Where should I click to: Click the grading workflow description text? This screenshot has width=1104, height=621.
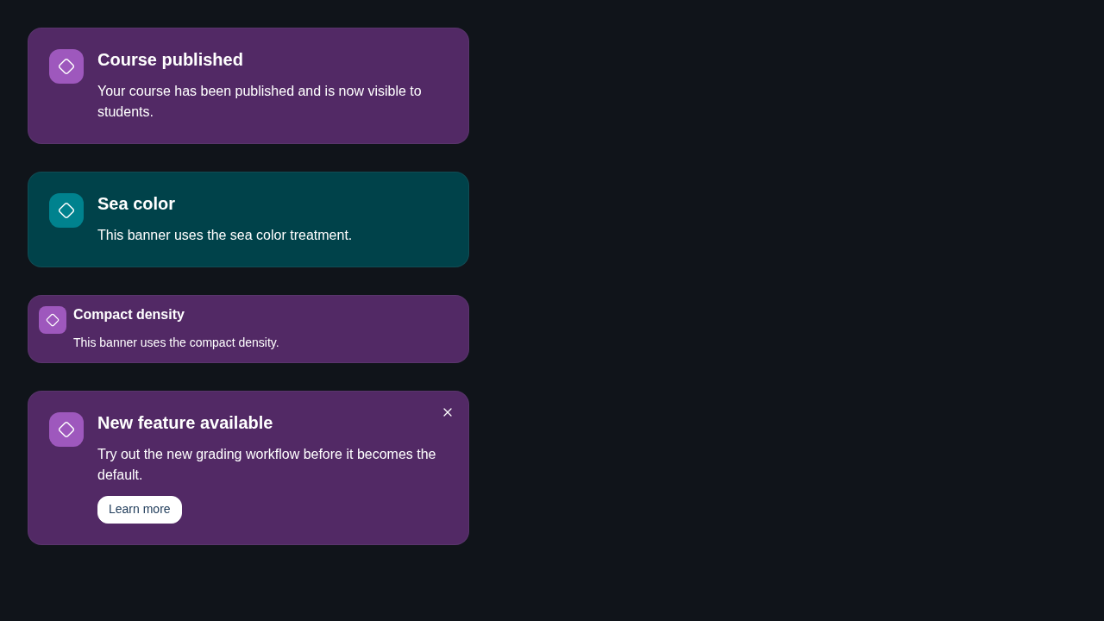pos(267,465)
